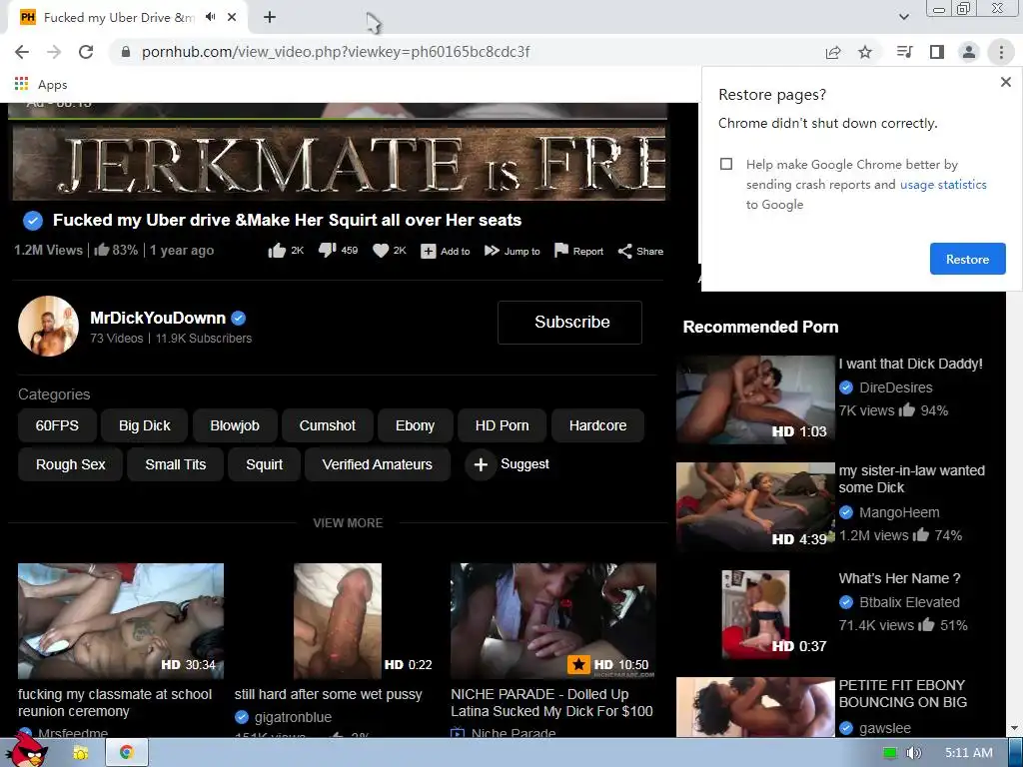Viewport: 1023px width, 767px height.
Task: Click the thumbs-down dislike icon
Action: coord(327,250)
